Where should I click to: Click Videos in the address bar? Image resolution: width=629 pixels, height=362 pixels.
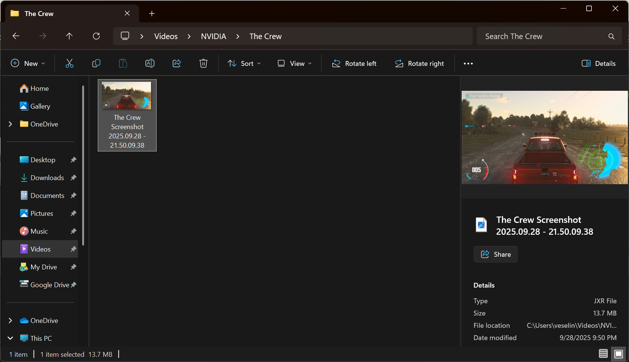pyautogui.click(x=166, y=36)
